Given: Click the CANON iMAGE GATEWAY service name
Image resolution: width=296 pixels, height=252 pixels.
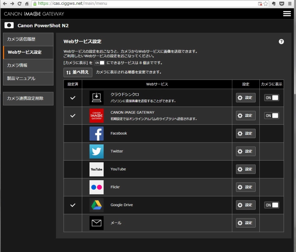Looking at the screenshot, I should coord(132,112).
